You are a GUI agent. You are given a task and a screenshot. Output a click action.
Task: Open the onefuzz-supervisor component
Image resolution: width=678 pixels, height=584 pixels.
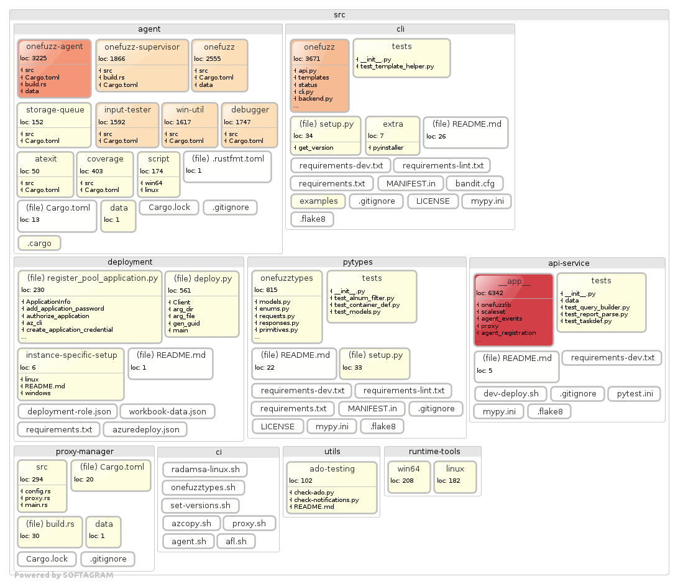coord(142,65)
